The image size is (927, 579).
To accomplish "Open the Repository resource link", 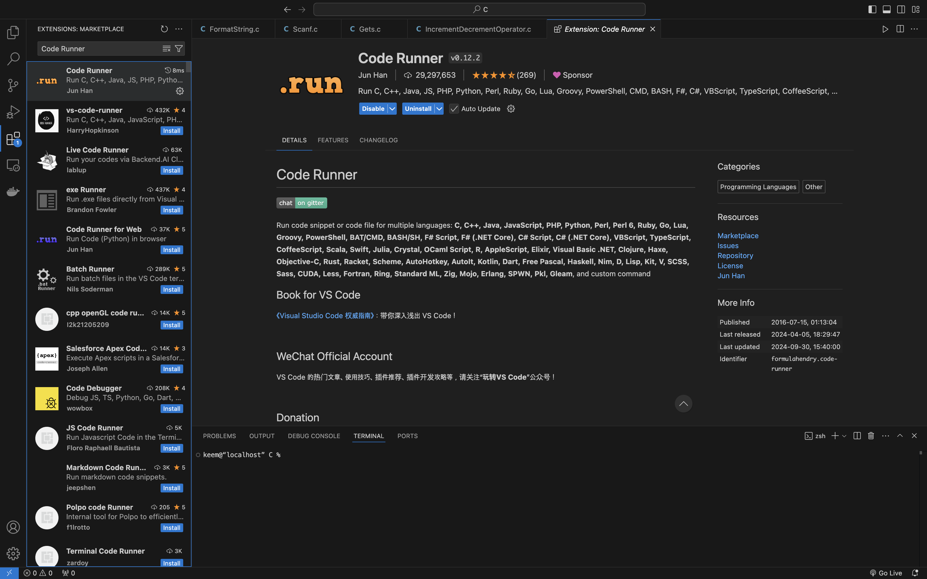I will click(735, 255).
